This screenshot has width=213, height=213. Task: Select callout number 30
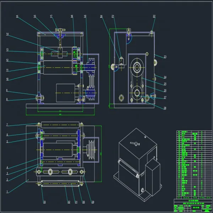point(83,202)
